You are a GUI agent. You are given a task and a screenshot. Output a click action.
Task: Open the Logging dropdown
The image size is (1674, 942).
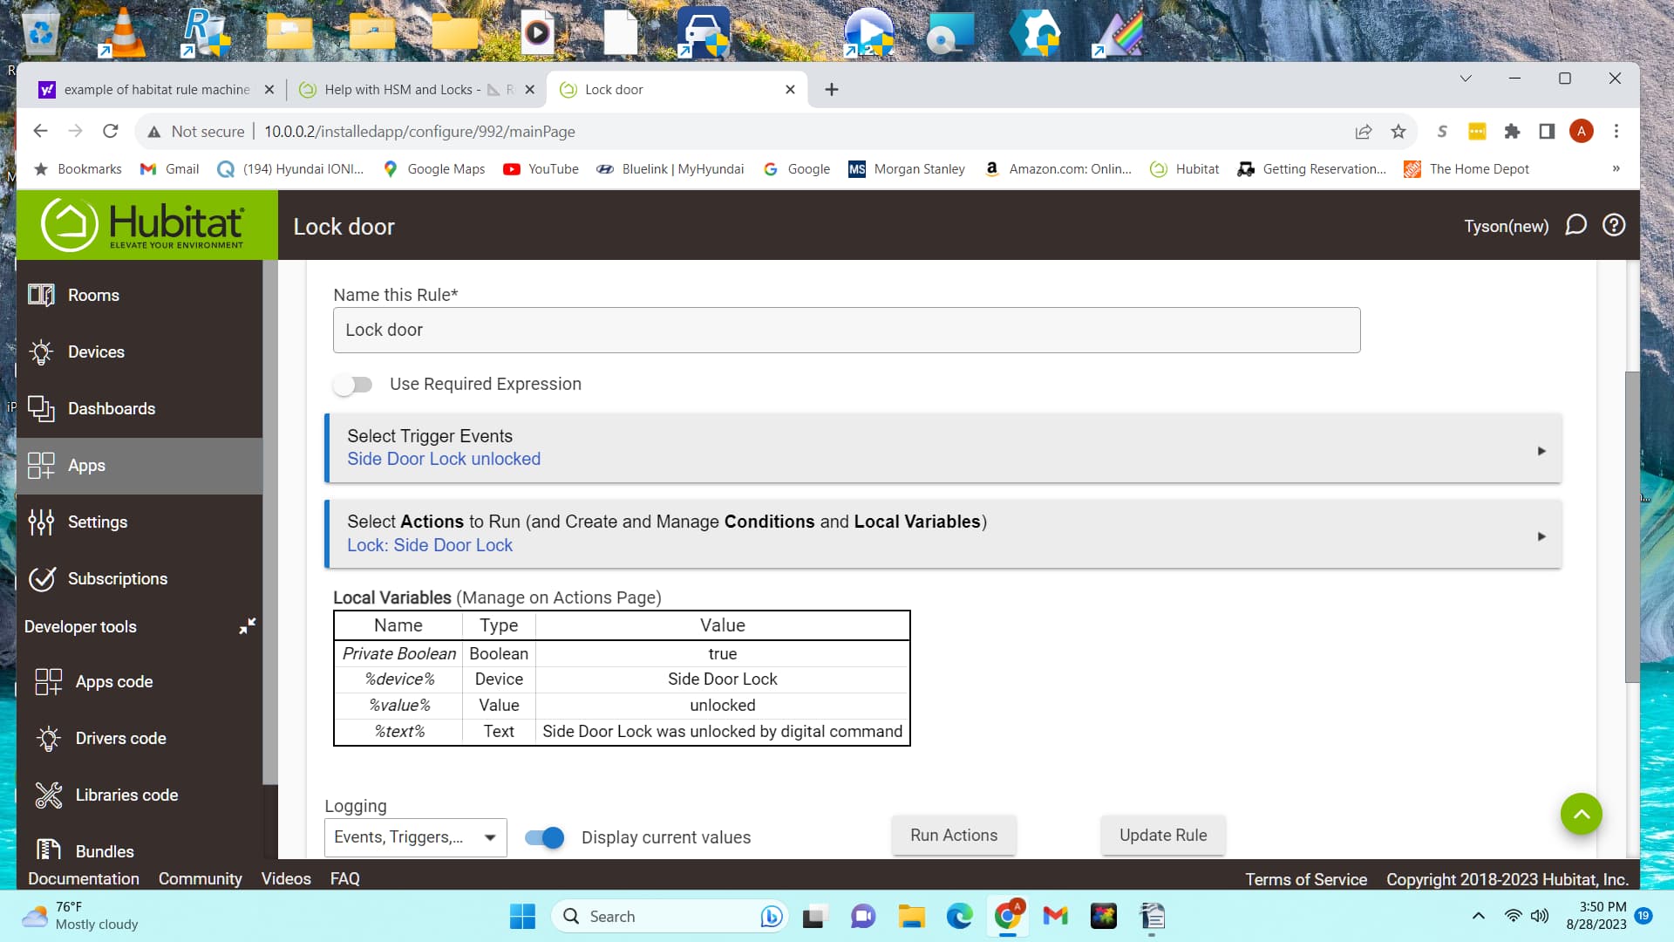point(415,837)
